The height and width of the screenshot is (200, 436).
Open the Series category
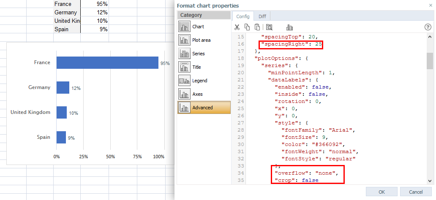pos(204,54)
